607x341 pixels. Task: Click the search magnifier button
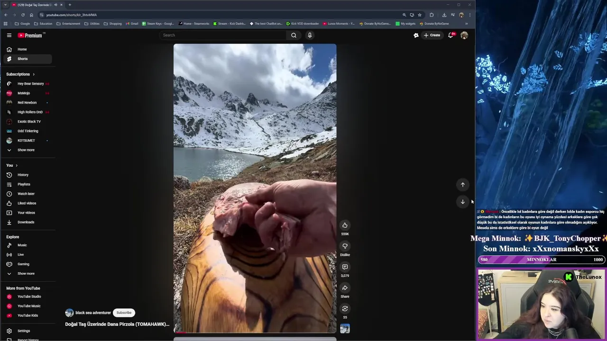(294, 35)
